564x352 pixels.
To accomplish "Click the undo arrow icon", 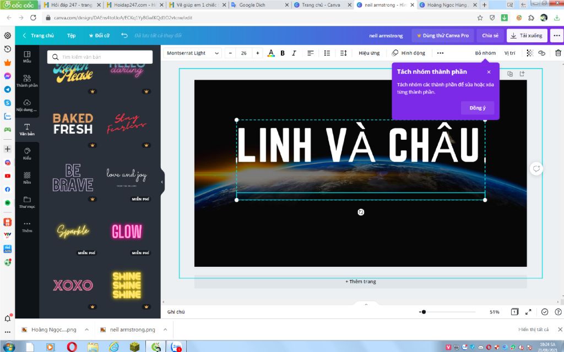I will pos(124,35).
